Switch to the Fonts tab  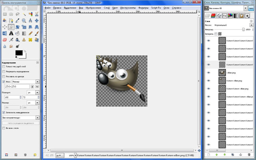(x=225, y=16)
